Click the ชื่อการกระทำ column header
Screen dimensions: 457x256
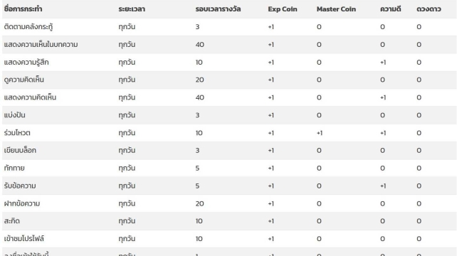(23, 9)
